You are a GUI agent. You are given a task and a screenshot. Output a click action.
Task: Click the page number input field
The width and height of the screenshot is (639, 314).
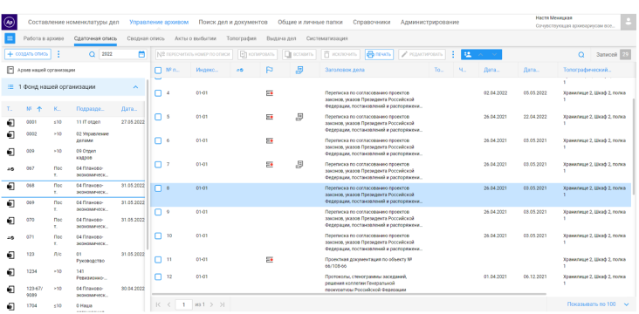click(184, 304)
